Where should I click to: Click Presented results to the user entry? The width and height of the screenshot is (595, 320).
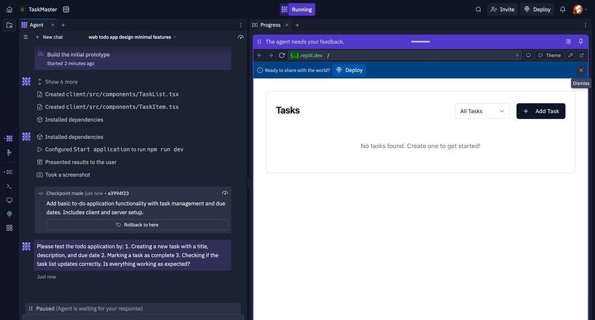[x=77, y=162]
